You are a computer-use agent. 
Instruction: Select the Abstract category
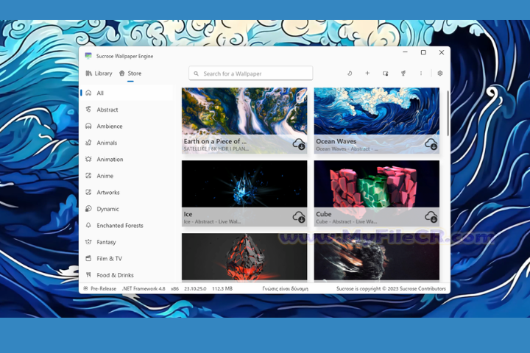107,110
